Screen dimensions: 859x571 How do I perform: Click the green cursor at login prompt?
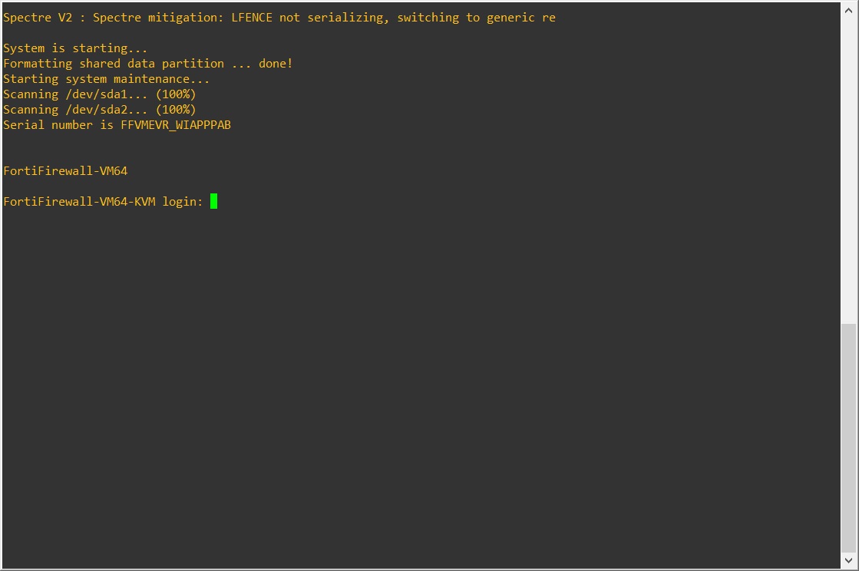click(x=213, y=201)
